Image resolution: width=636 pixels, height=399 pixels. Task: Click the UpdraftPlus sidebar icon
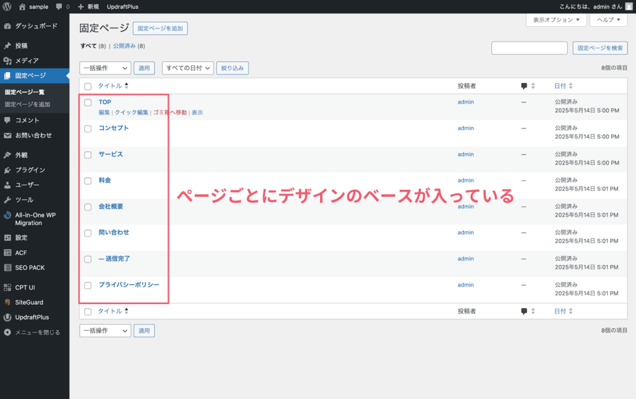point(7,318)
